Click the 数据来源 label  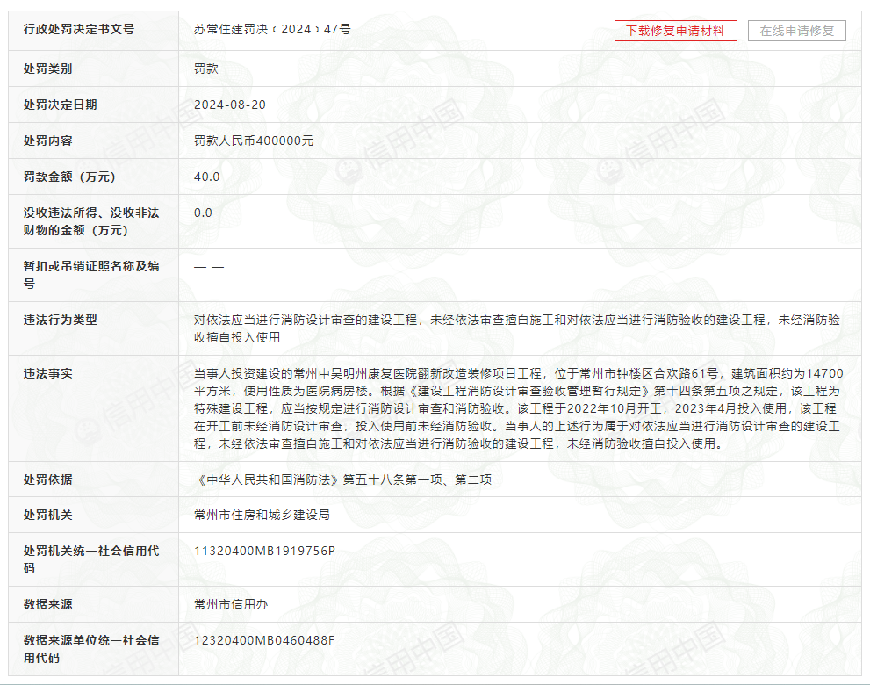[47, 604]
